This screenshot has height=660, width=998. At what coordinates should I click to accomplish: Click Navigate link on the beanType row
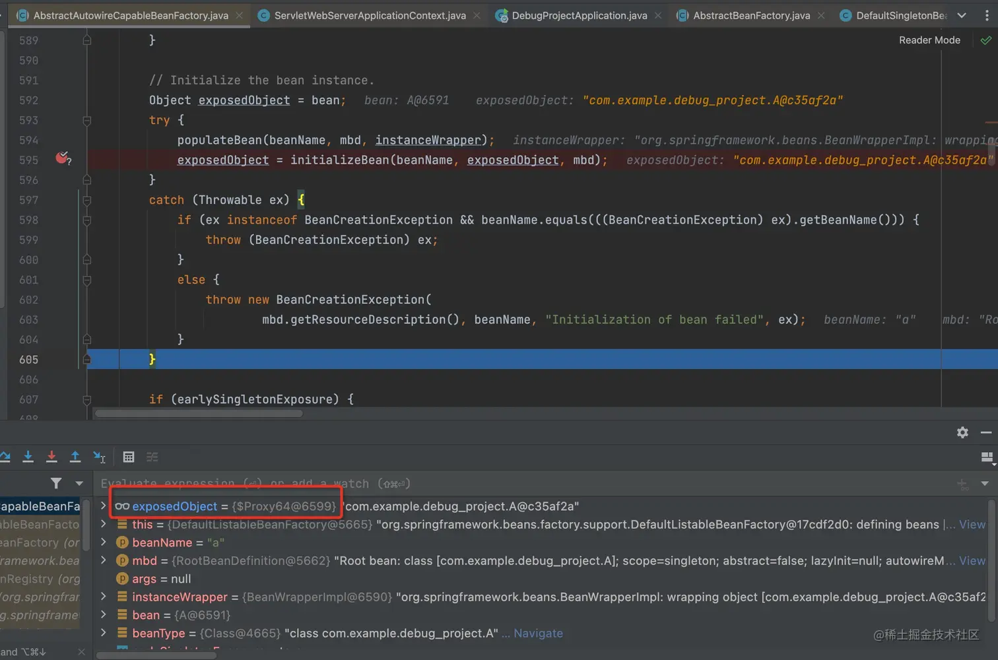(538, 633)
